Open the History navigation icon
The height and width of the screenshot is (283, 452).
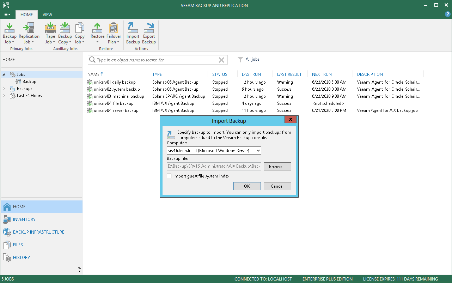tap(7, 258)
